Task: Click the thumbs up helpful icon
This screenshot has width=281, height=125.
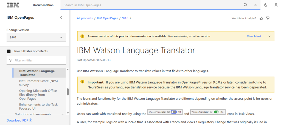Action: [x=261, y=18]
